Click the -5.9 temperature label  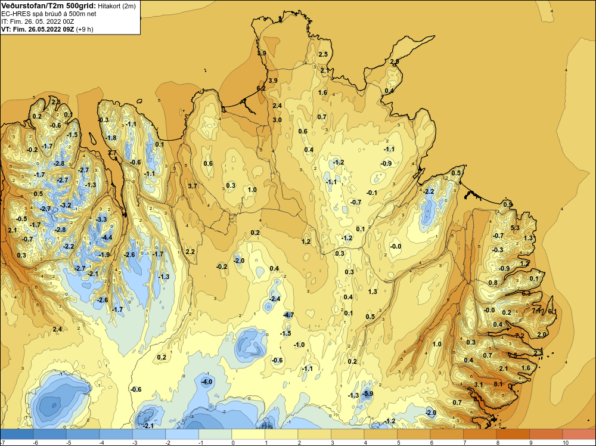click(x=367, y=394)
